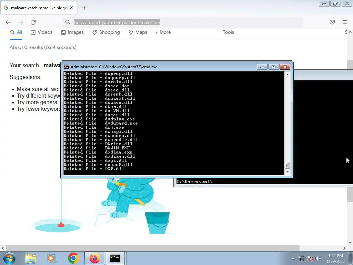Viewport: 353px width, 265px height.
Task: Click the cmd window scrollbar thumb
Action: pyautogui.click(x=287, y=165)
